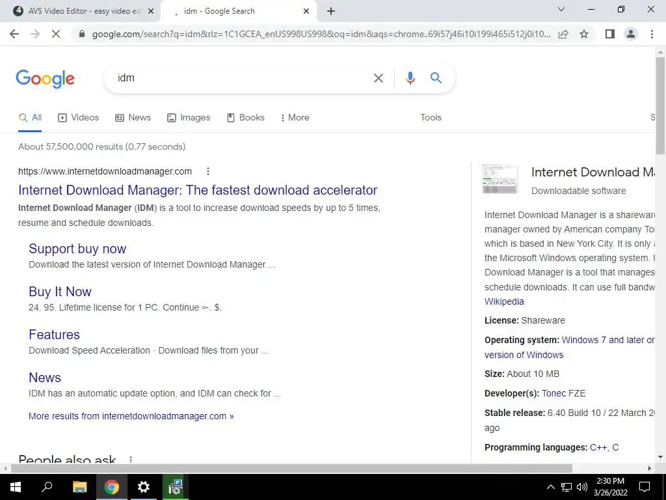Open taskbar search magnifier
This screenshot has height=500, width=666.
click(47, 487)
